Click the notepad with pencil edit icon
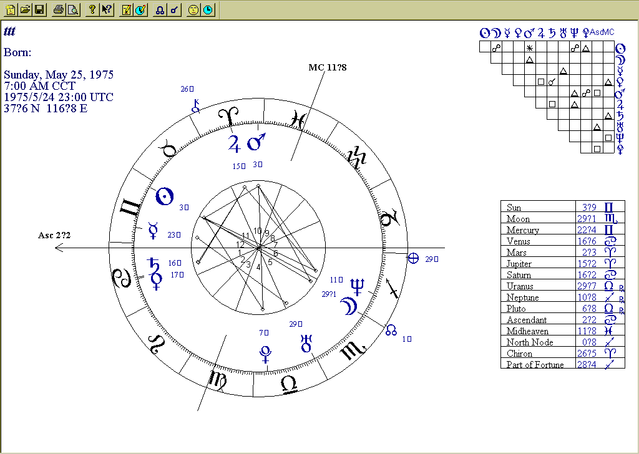This screenshot has height=454, width=639. (127, 10)
